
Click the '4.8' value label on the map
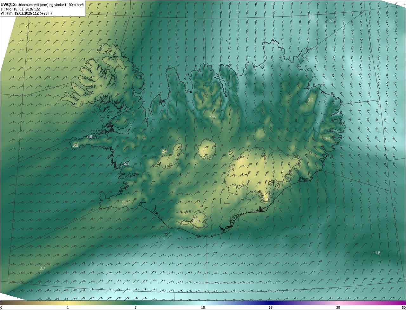(377, 253)
